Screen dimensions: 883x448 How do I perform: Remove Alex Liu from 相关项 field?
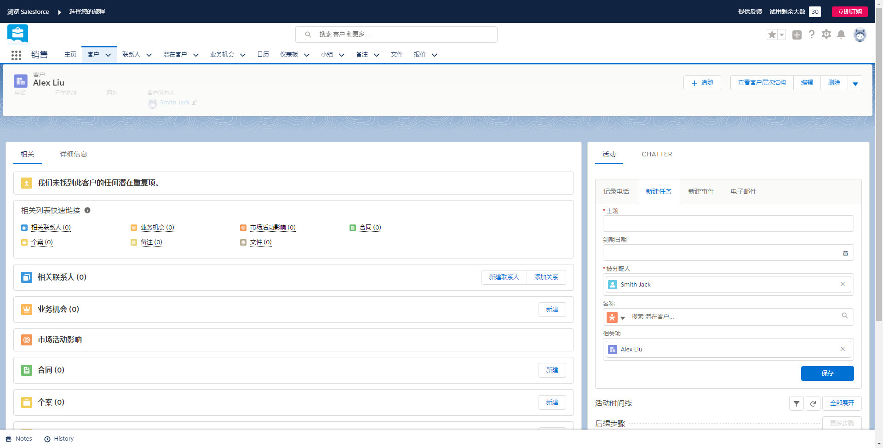pos(843,349)
